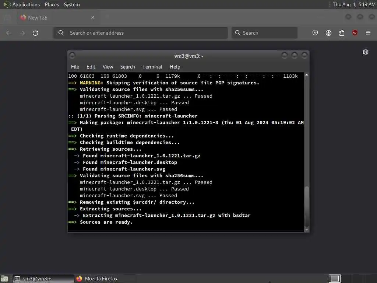The image size is (377, 283).
Task: Click the uBlock Origin shield icon
Action: [x=355, y=33]
